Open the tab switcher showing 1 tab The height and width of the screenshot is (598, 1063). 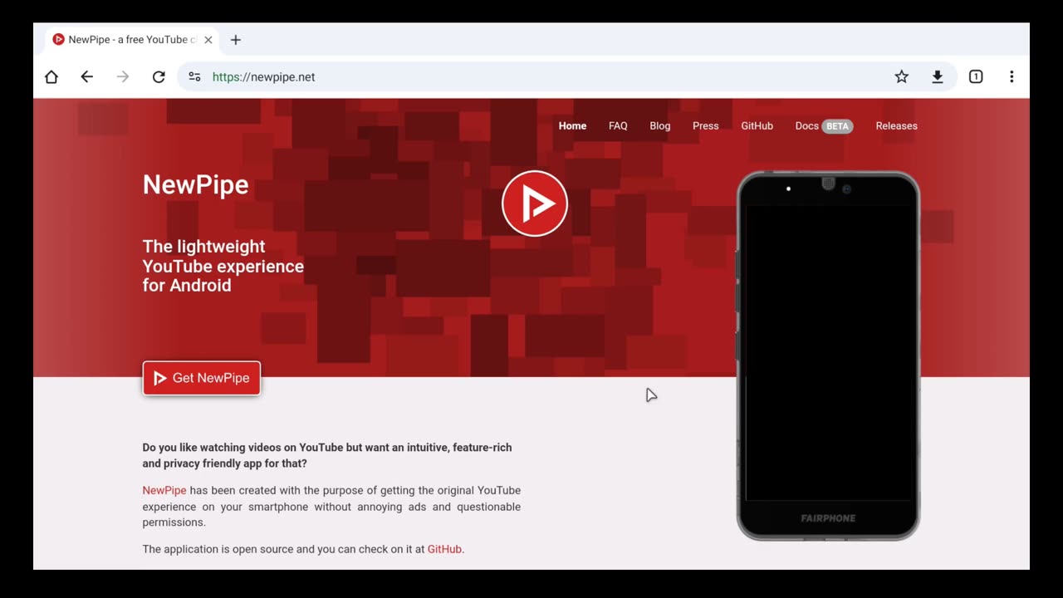point(976,76)
